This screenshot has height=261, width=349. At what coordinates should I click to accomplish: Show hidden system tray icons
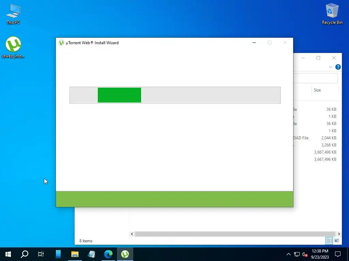(x=288, y=254)
